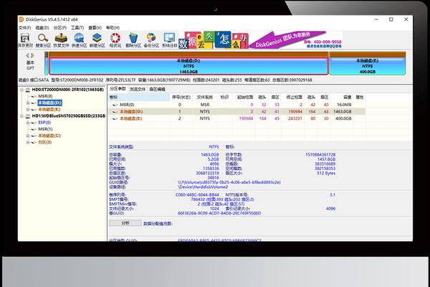Select the 格式化 format toolbar icon

pos(115,40)
